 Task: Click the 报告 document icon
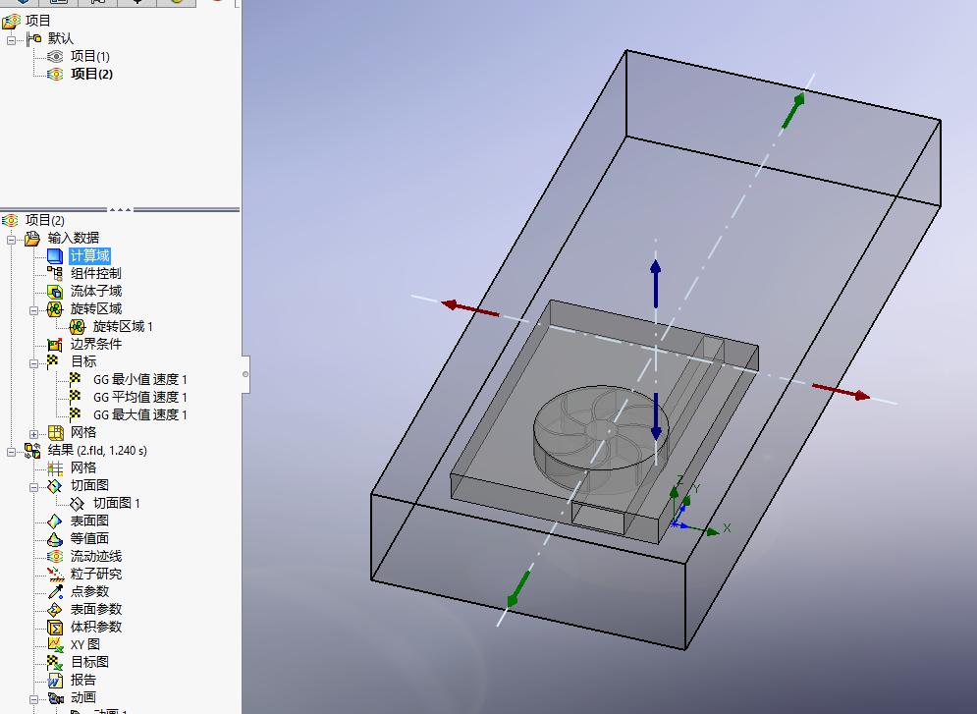coord(55,680)
